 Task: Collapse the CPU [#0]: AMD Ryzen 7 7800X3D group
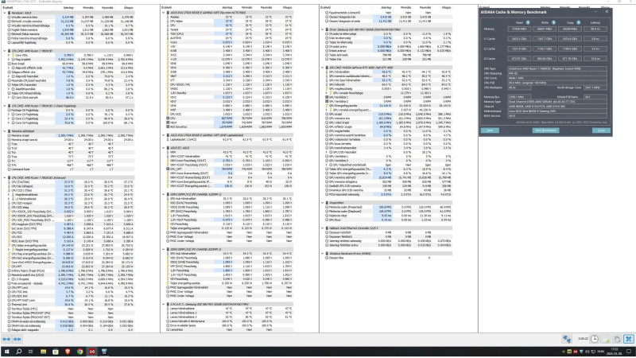pos(5,51)
